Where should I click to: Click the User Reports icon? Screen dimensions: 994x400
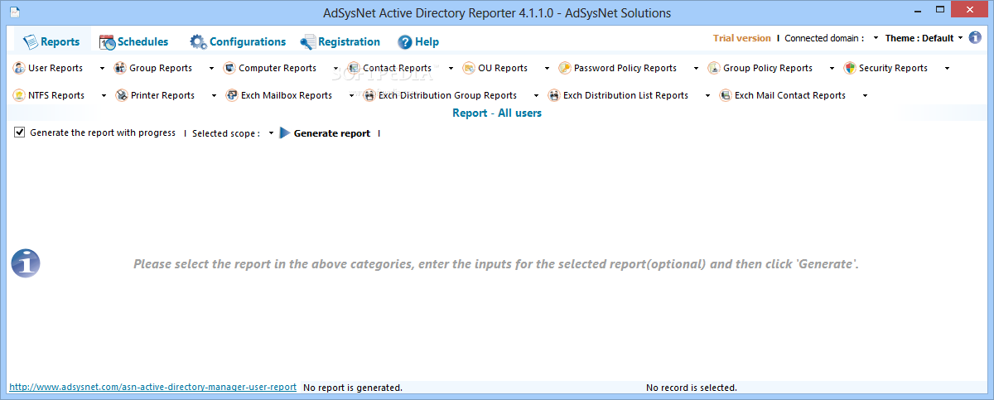19,68
